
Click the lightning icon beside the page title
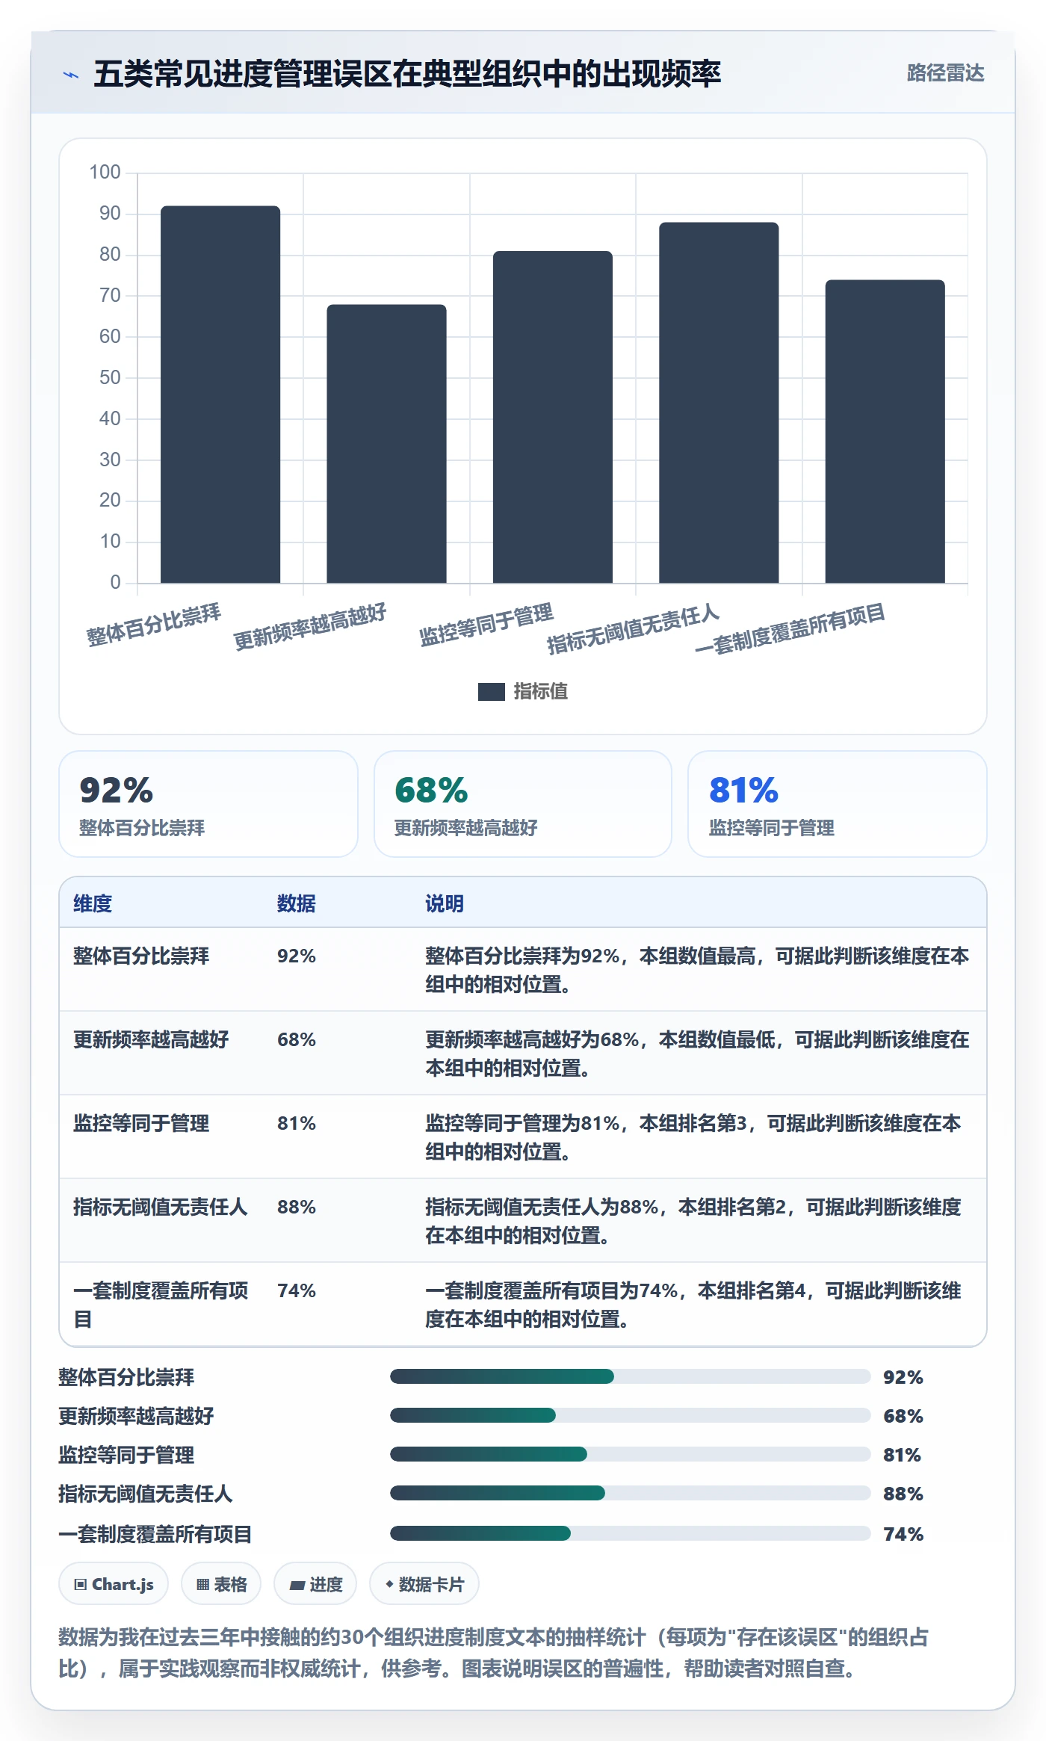tap(71, 75)
